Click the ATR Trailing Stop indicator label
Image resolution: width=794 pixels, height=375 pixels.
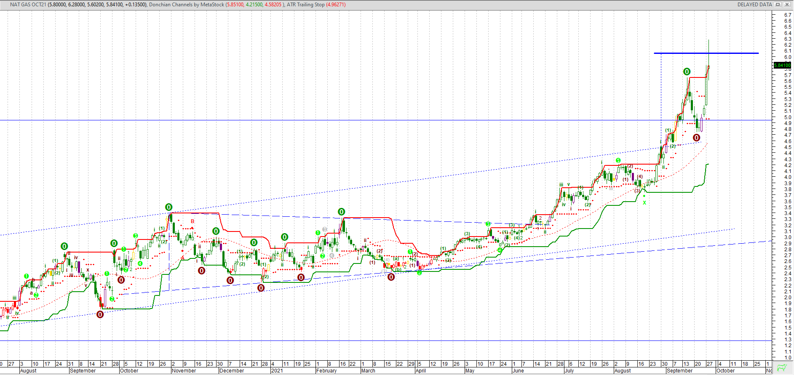point(305,5)
